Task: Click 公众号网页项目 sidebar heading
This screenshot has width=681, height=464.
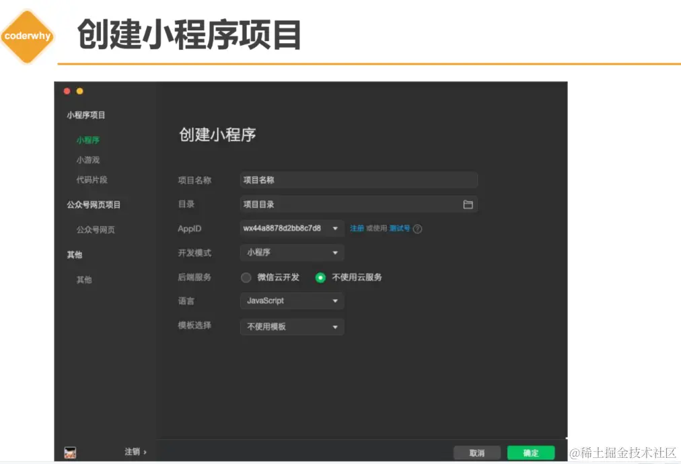Action: 94,205
